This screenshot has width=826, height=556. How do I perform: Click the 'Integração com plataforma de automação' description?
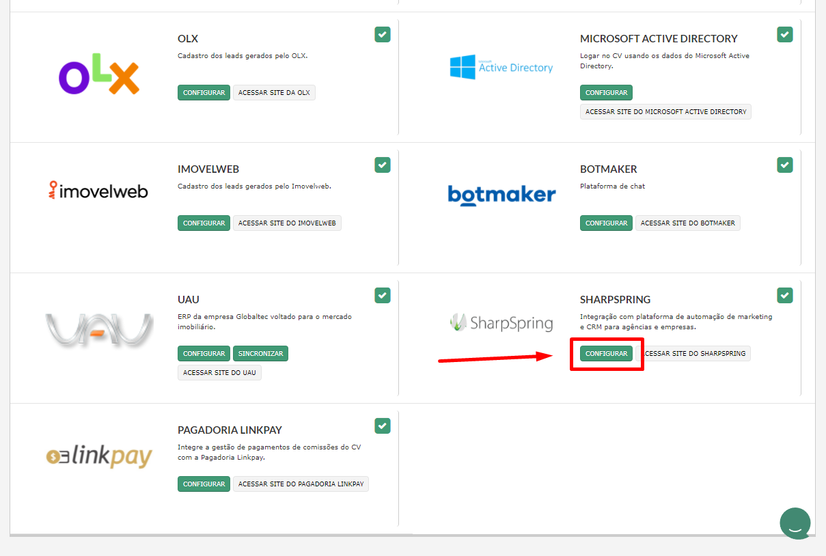pyautogui.click(x=676, y=322)
